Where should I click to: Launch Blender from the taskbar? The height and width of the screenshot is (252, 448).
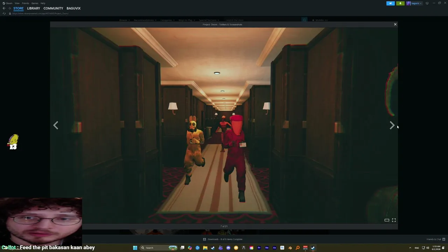pos(290,248)
